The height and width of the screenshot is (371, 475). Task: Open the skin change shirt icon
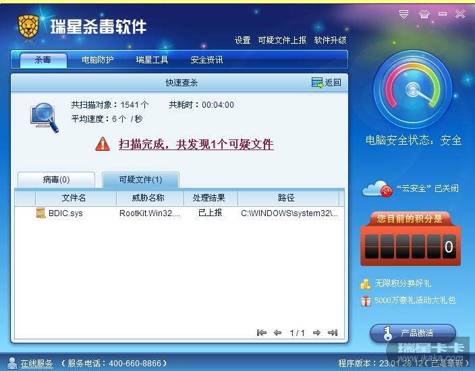point(424,14)
